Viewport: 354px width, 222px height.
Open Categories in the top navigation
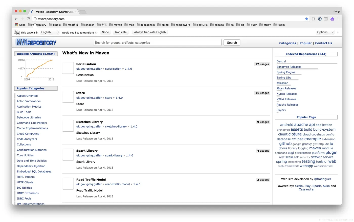287,43
